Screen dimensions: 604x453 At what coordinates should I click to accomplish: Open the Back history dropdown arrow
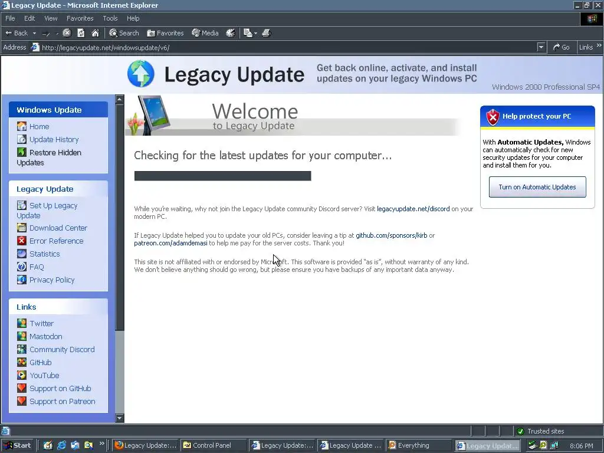click(x=34, y=33)
